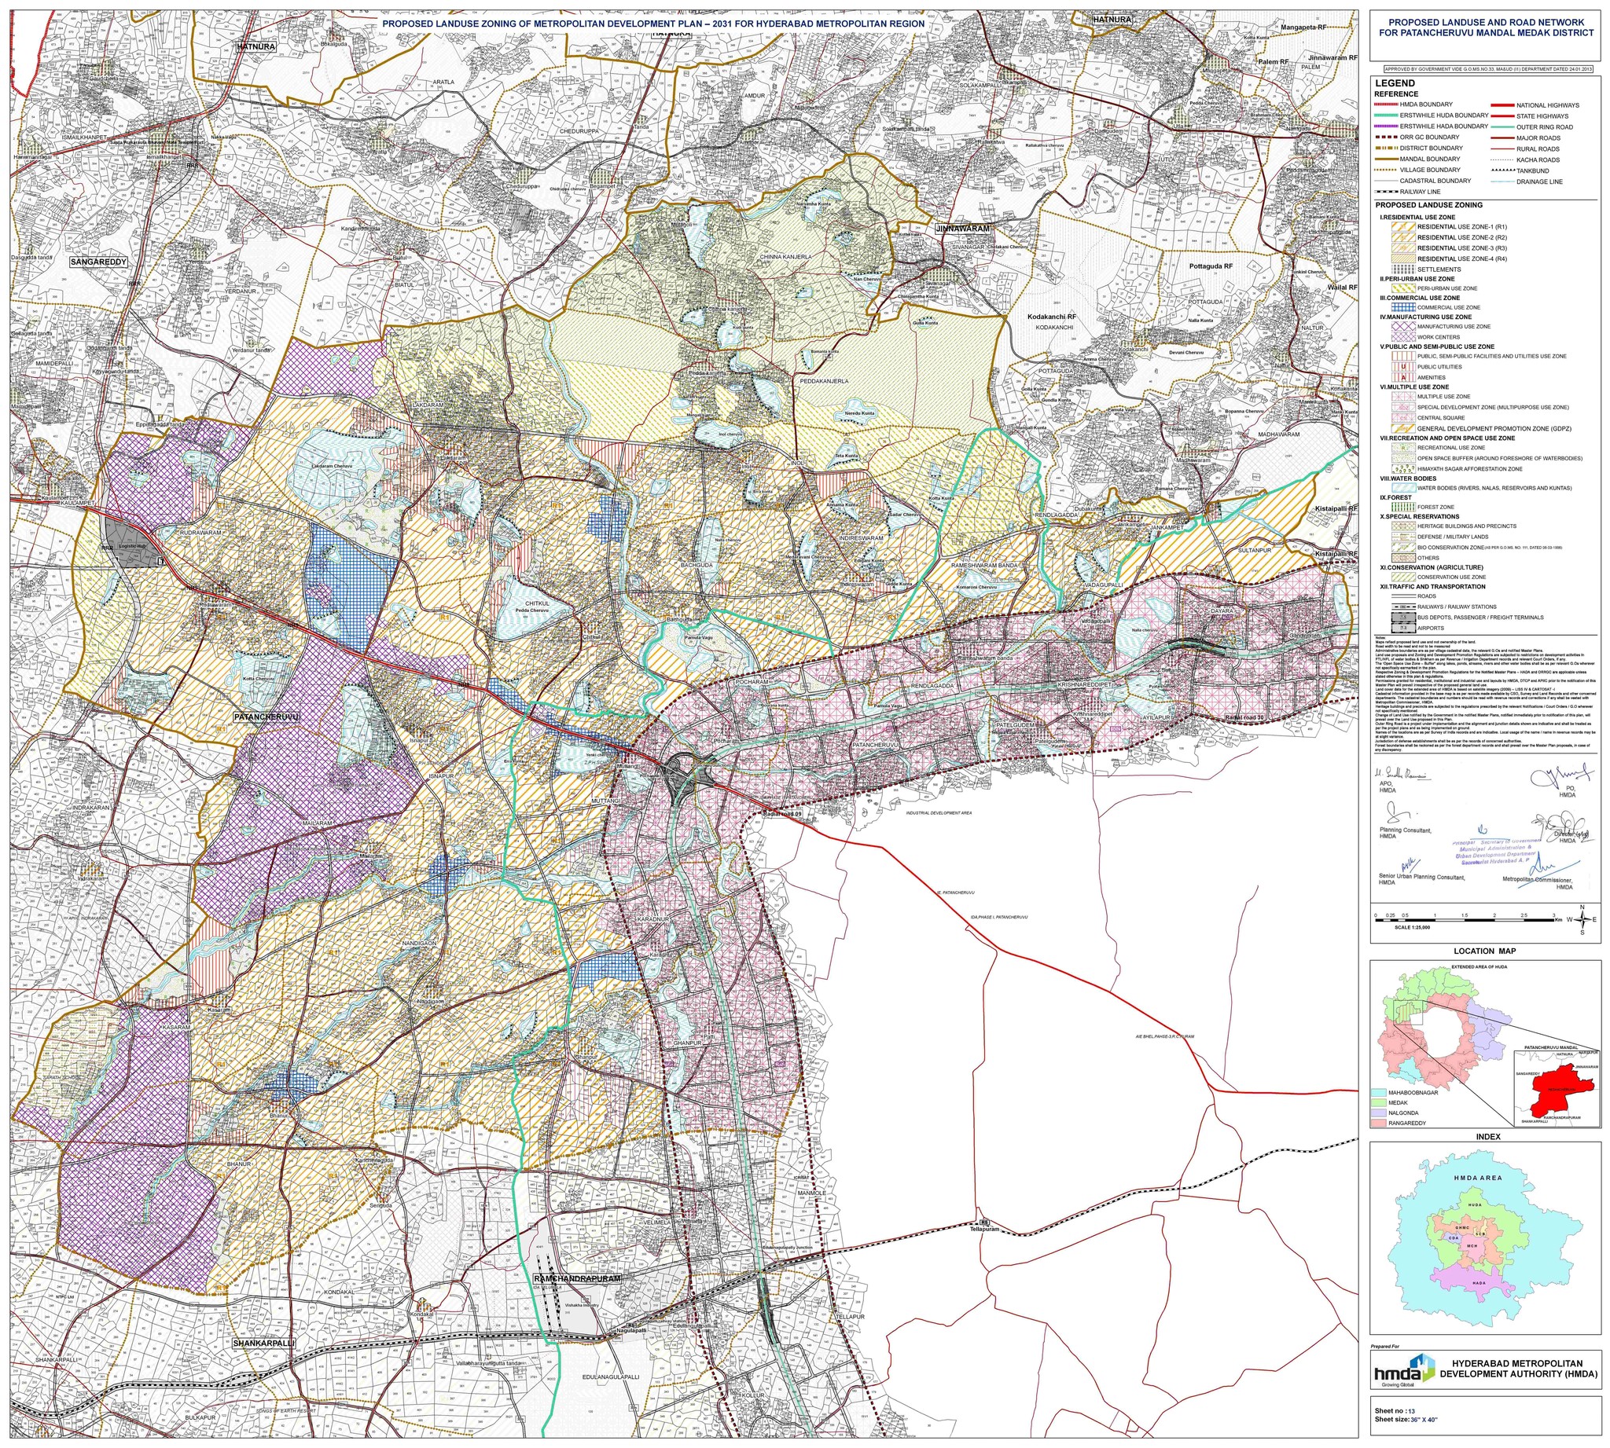
Task: Click the Commercial Use Zone grid pattern icon
Action: (x=1403, y=308)
